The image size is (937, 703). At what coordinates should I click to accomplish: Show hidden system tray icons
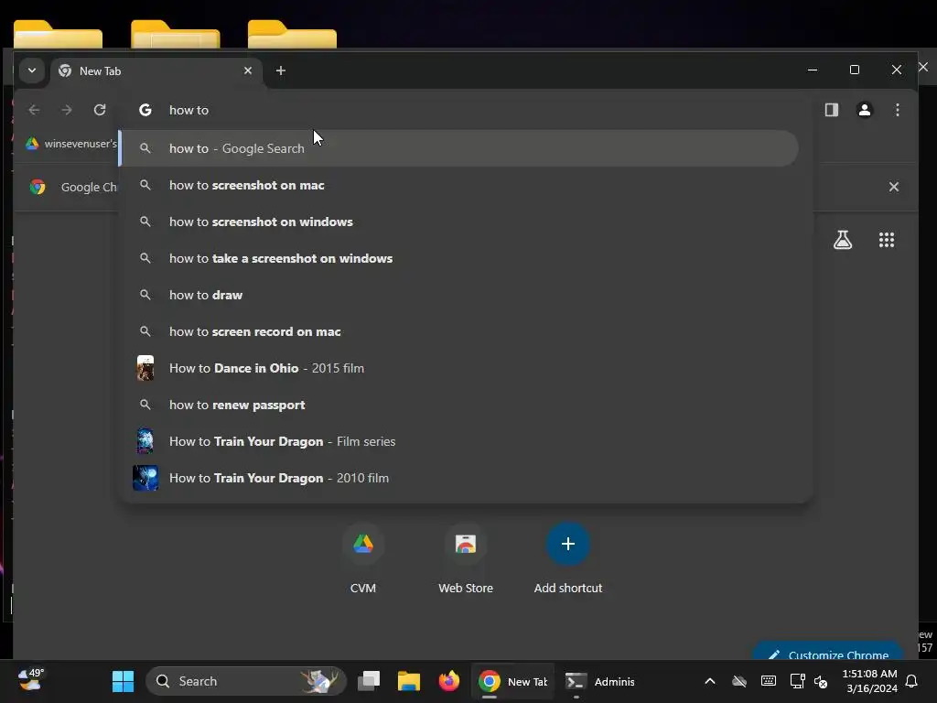tap(710, 681)
